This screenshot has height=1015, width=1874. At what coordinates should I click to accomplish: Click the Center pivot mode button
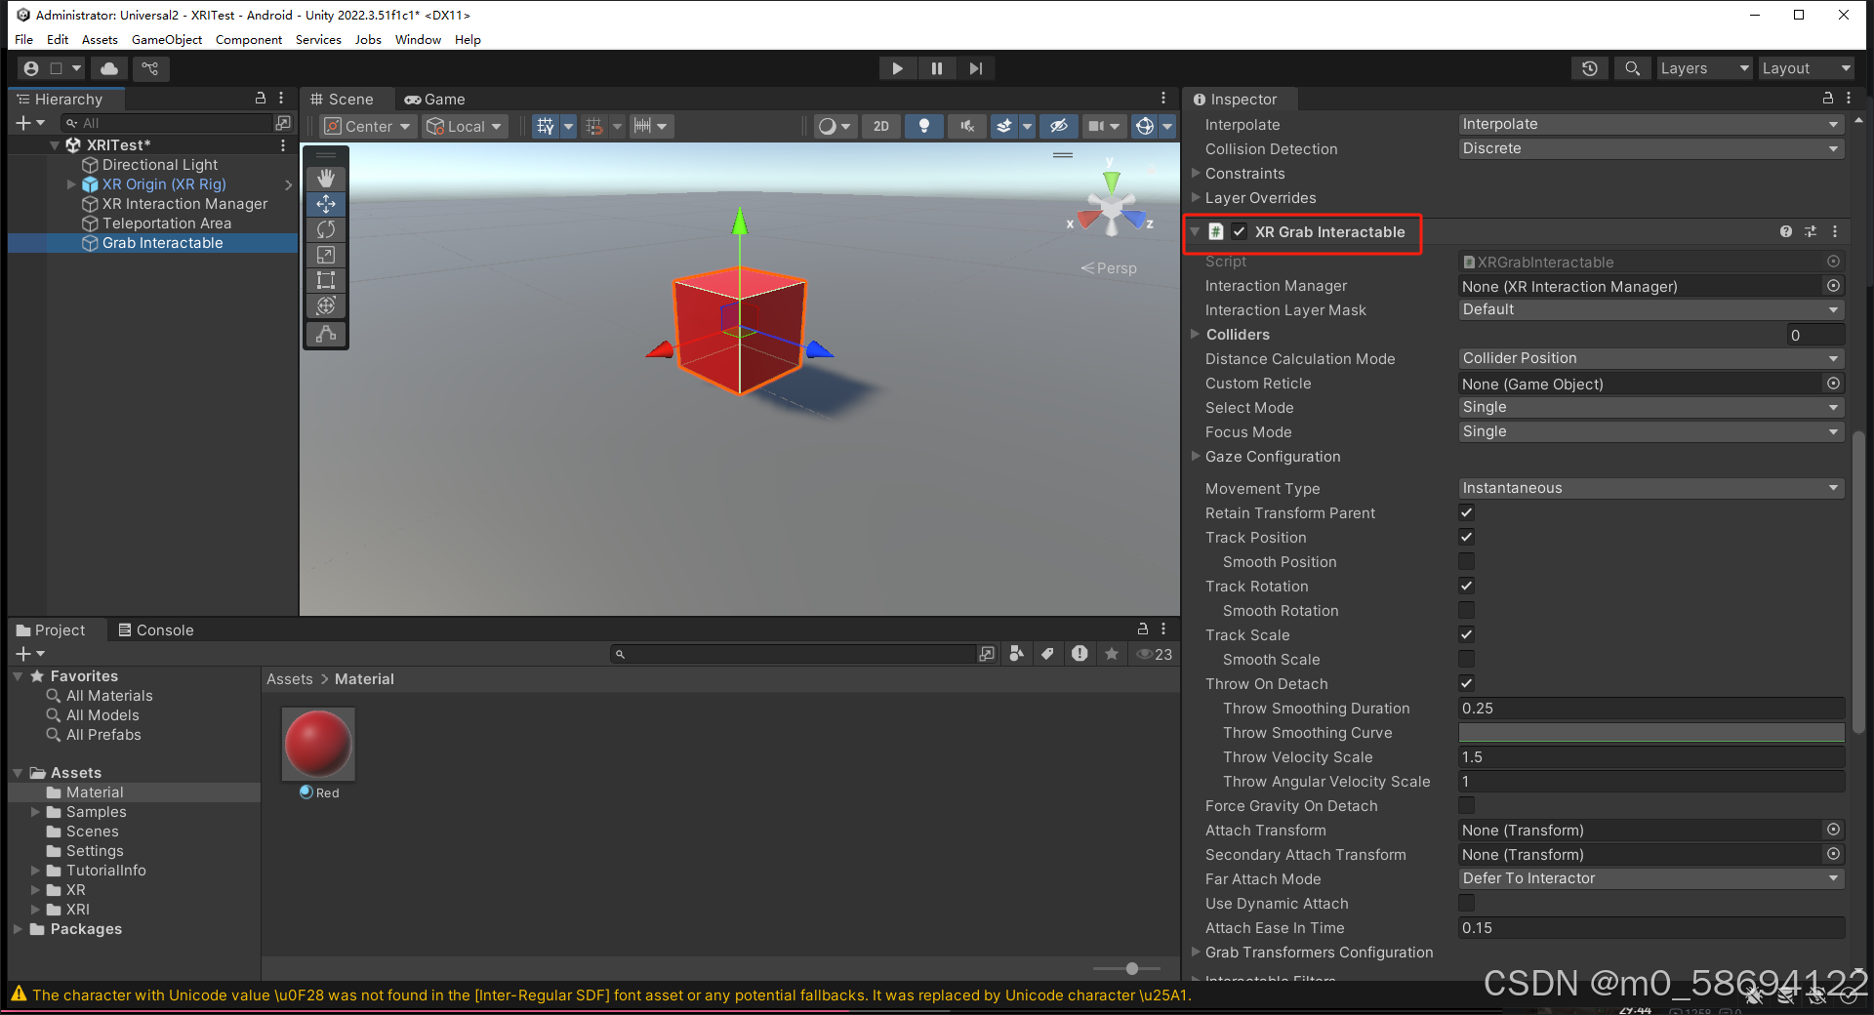point(366,126)
